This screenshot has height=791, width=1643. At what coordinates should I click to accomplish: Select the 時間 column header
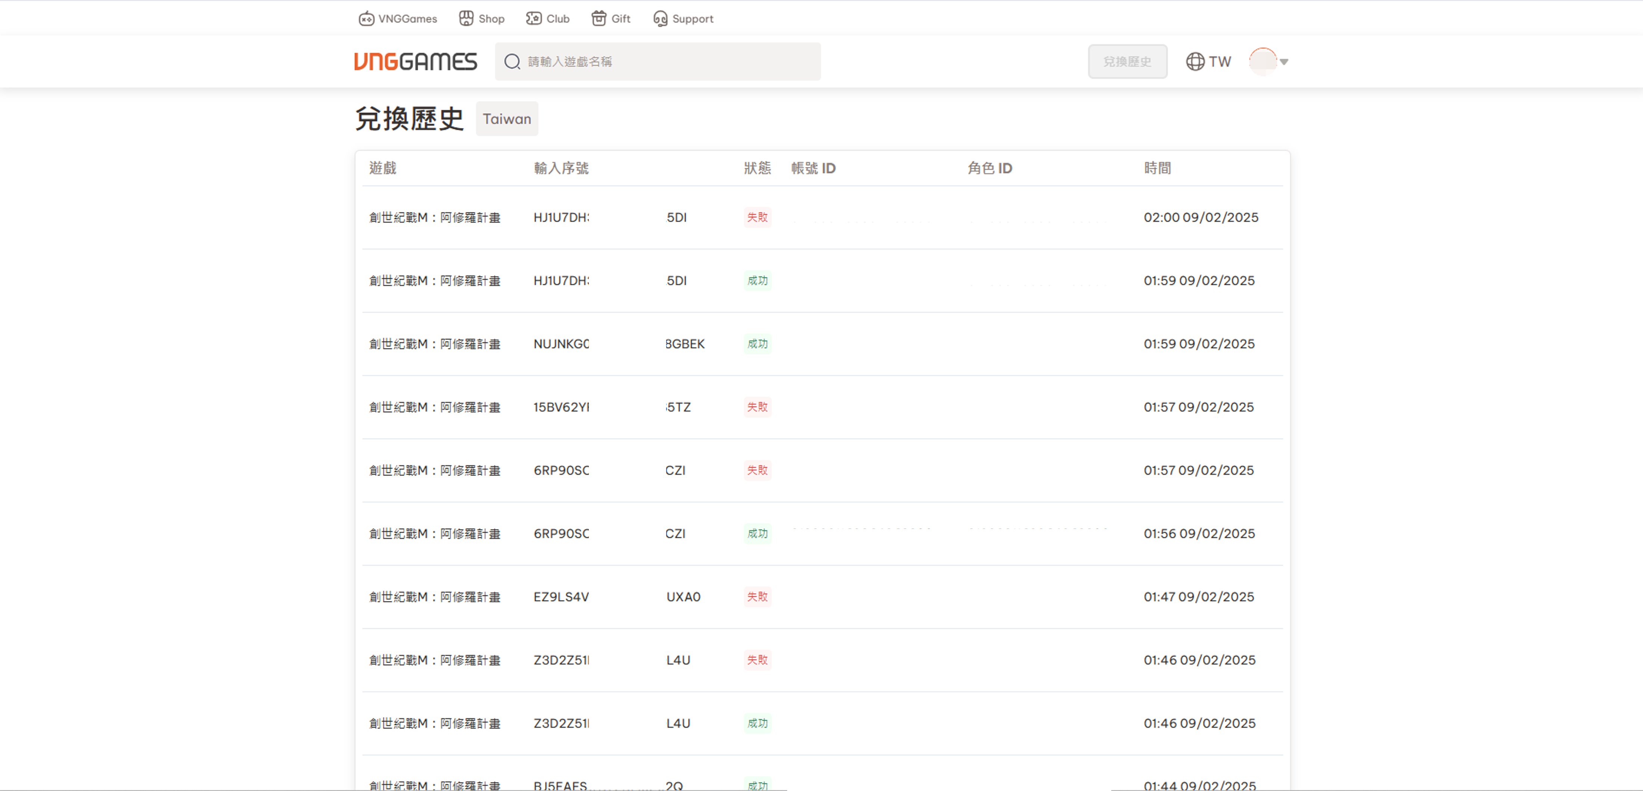[1157, 168]
